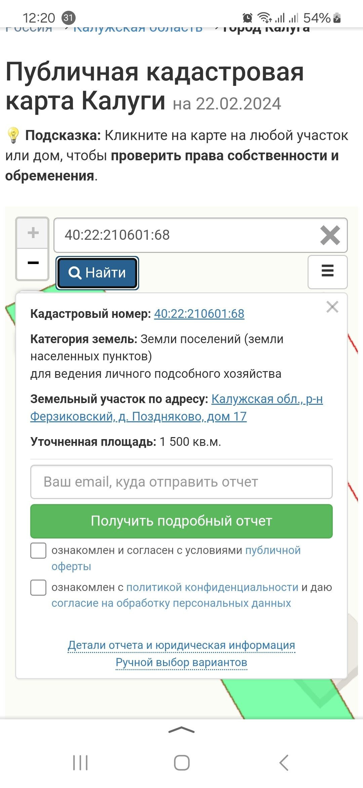Clear the cadastral number search field

(x=330, y=235)
